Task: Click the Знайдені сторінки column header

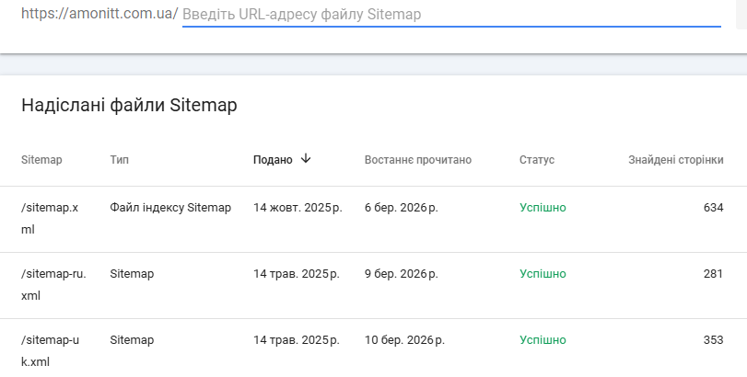Action: (x=675, y=160)
